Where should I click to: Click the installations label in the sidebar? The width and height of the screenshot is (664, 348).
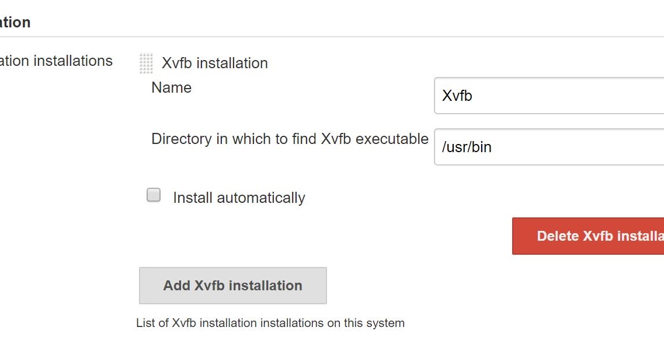[x=57, y=61]
